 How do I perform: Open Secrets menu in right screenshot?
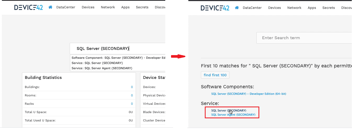tap(329, 8)
